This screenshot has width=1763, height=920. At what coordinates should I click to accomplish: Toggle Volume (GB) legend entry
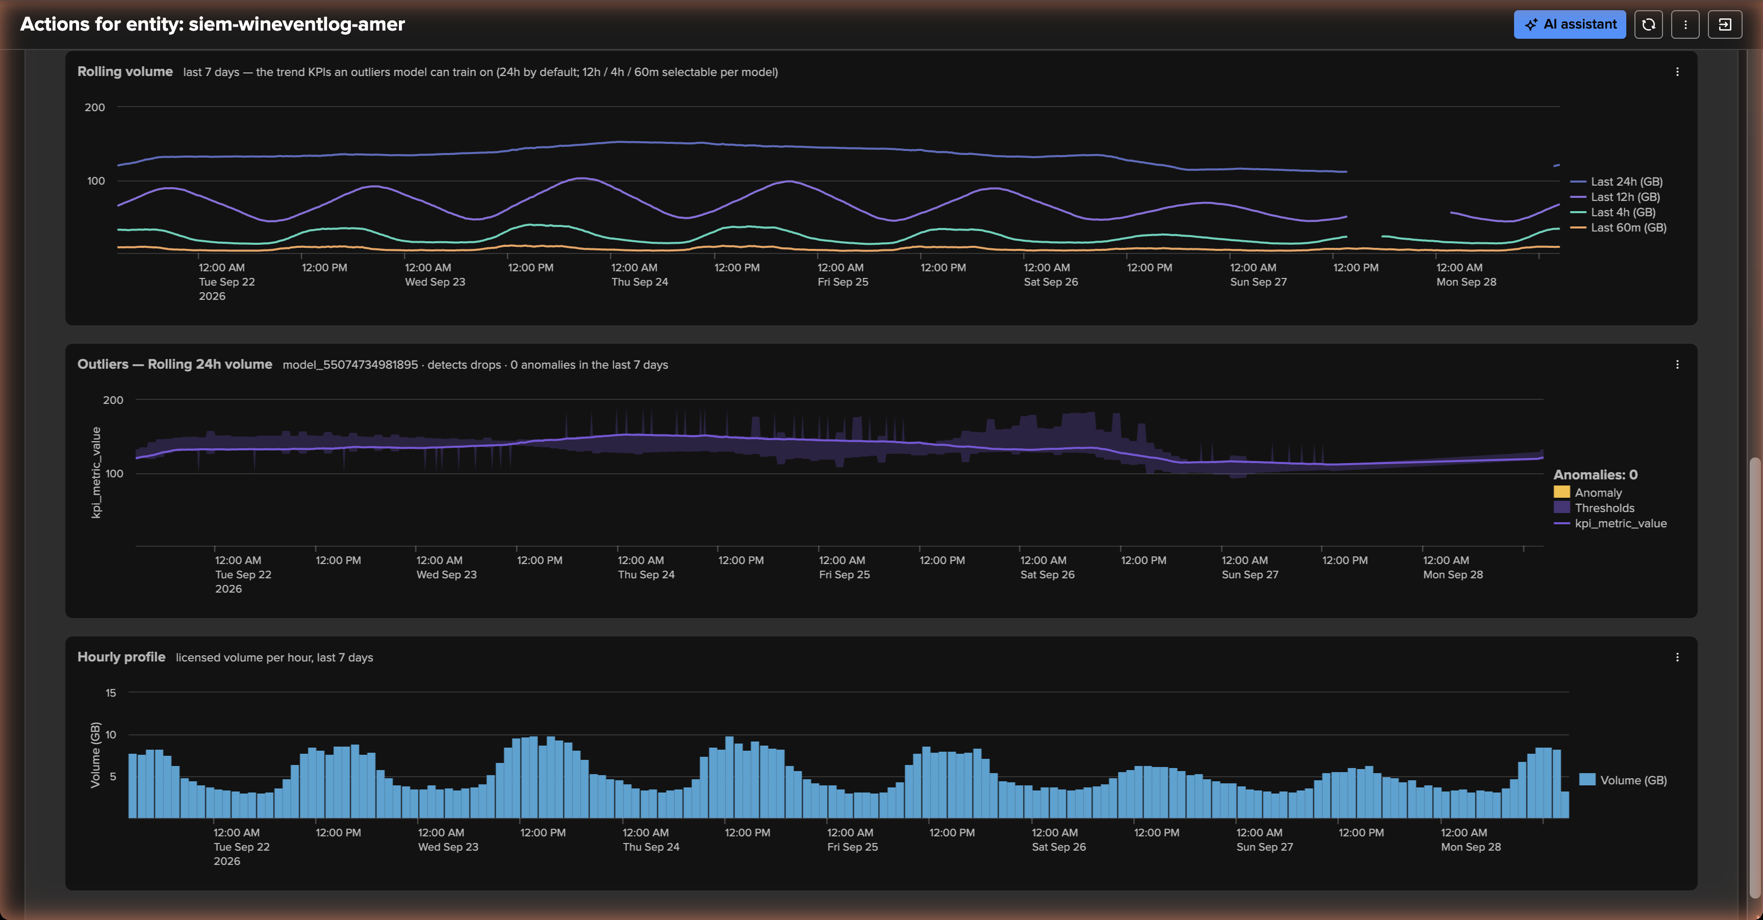[1623, 780]
